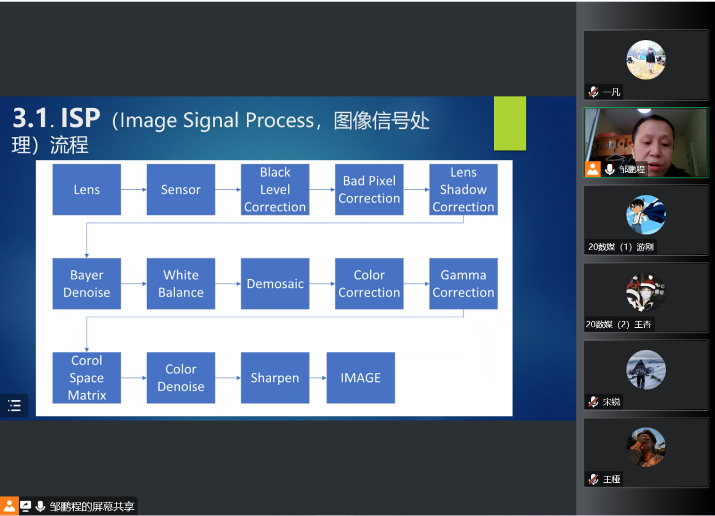Click the Demosaic box in the flowchart

275,284
